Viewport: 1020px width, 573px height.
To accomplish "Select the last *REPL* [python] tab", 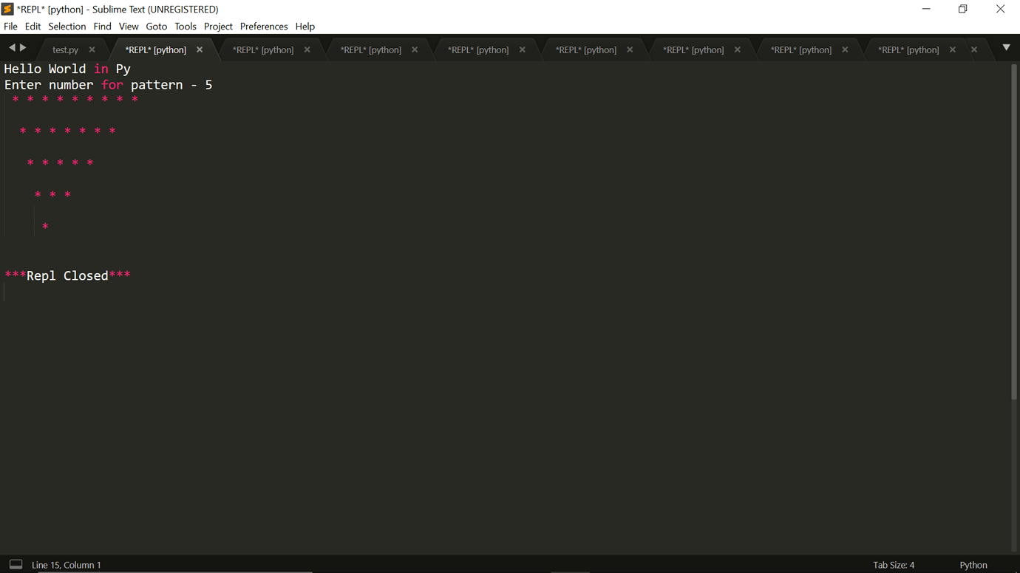I will (907, 49).
